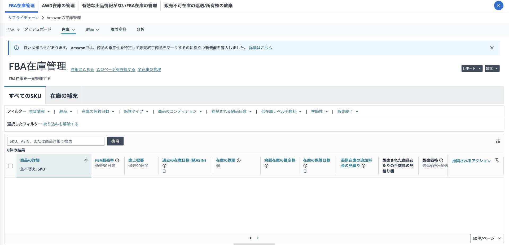Click the info icon in the announcement banner
The image size is (509, 245).
(16, 48)
